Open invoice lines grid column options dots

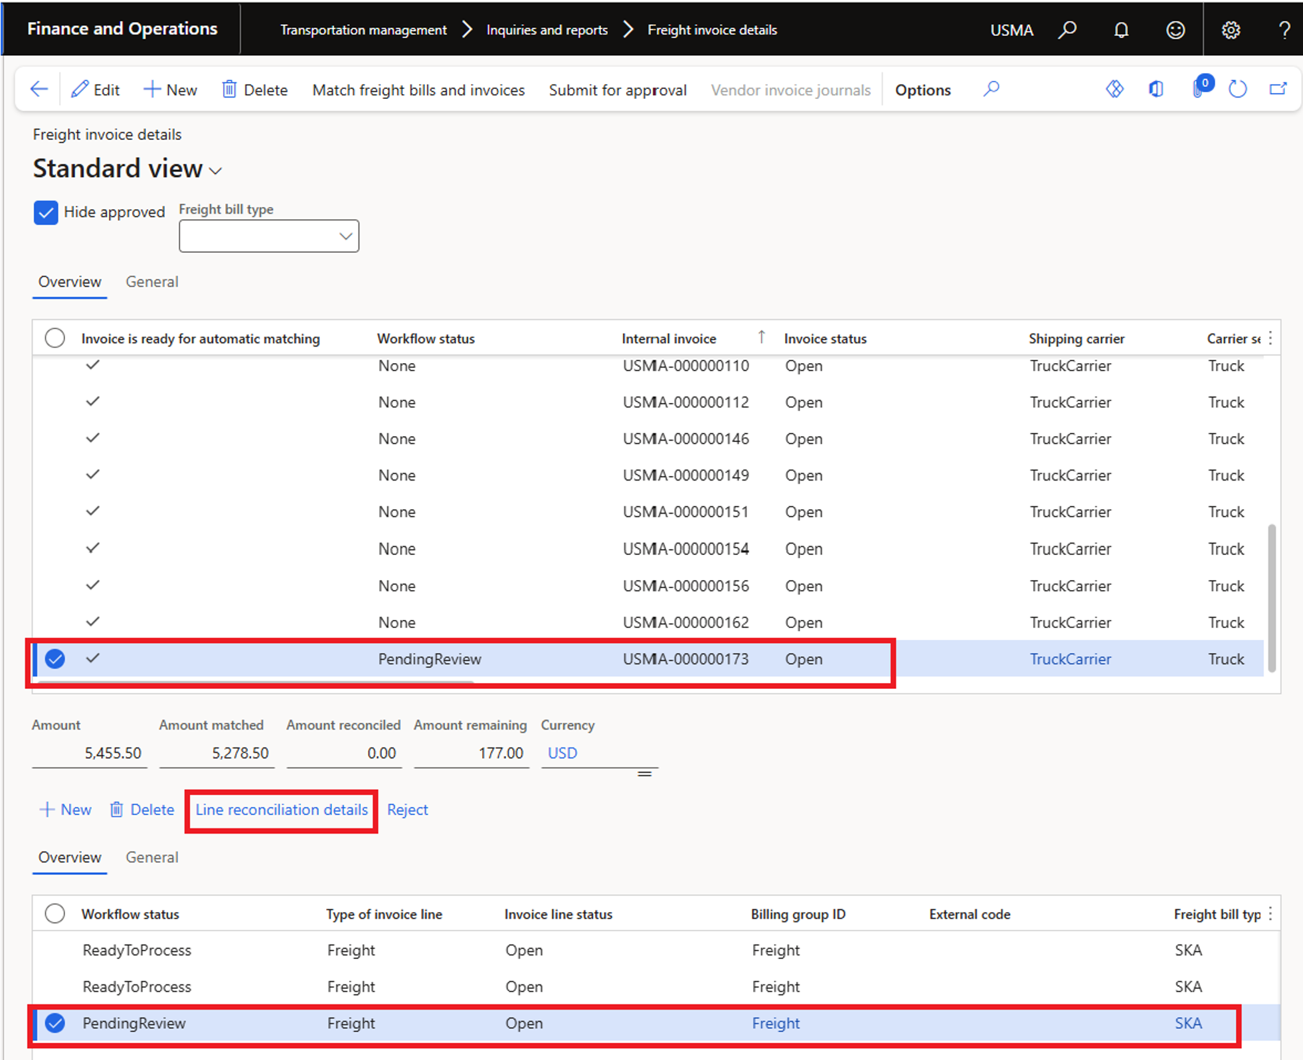coord(1270,913)
